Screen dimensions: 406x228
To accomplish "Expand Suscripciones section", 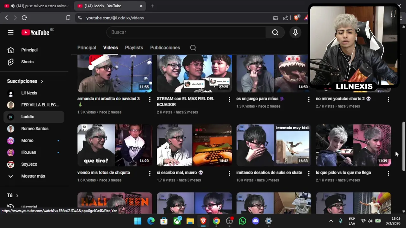I will point(25,81).
